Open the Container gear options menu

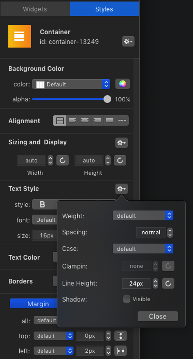128,41
